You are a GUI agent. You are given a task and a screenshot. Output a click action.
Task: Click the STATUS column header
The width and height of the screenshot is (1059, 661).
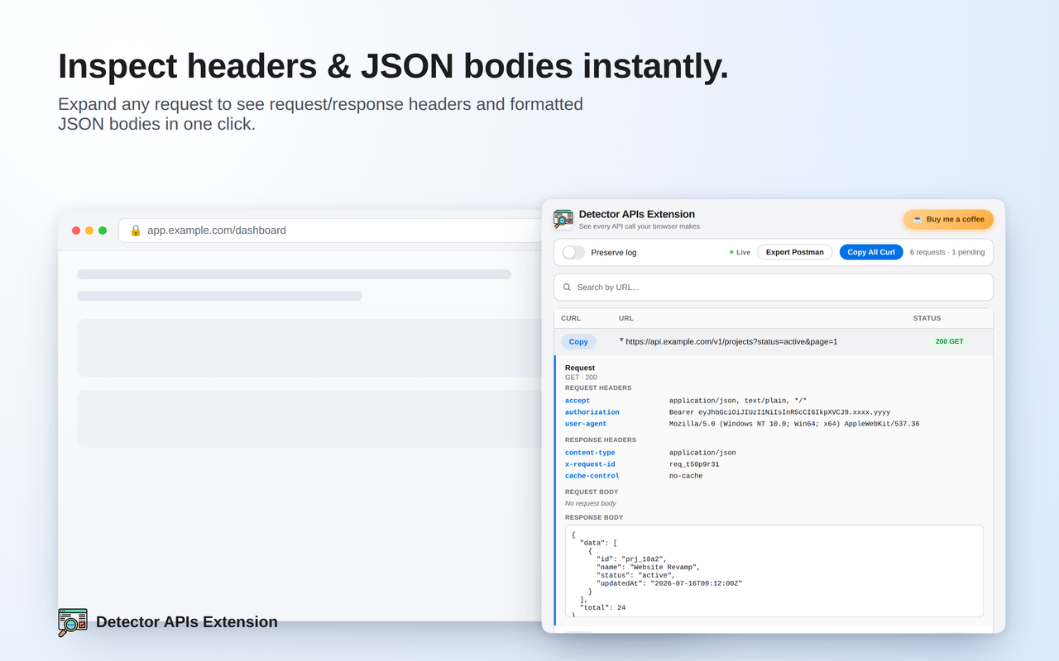(927, 318)
